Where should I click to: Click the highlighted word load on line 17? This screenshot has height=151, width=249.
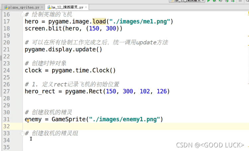[99, 22]
